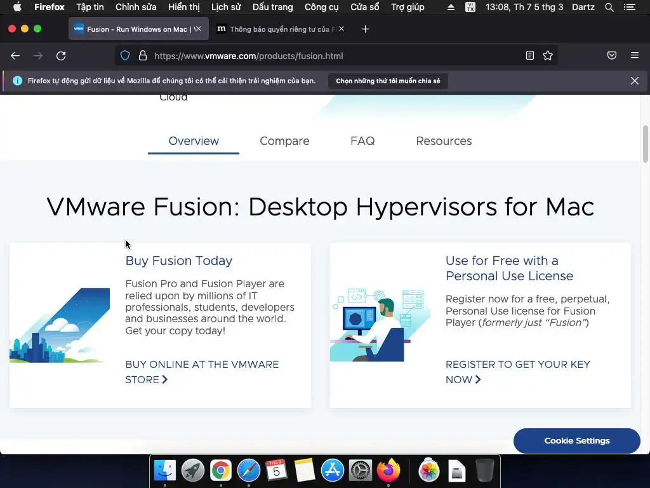Switch input source via VI TX icon
Screen dimensions: 650x488
tap(470, 7)
